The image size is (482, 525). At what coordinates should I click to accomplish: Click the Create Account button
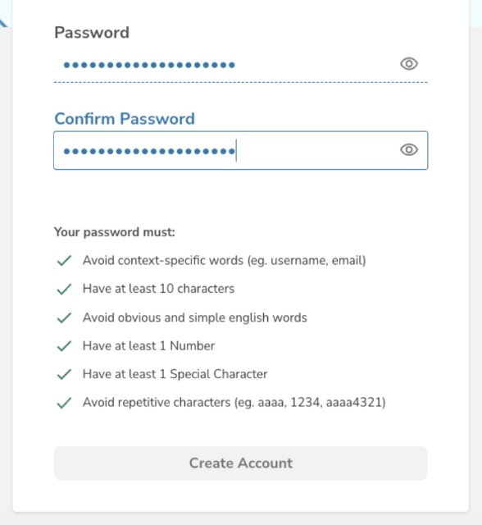(240, 463)
